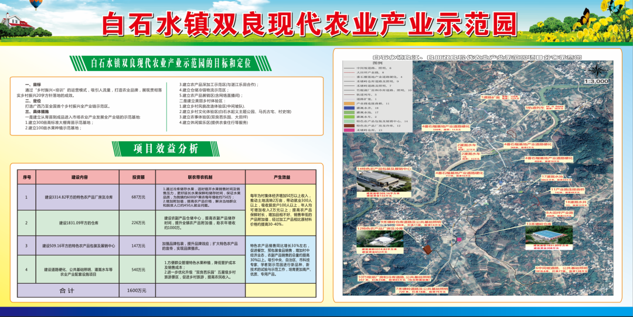Click map label 8大田坪产业路
Viewport: 633px width, 317px height.
560,213
